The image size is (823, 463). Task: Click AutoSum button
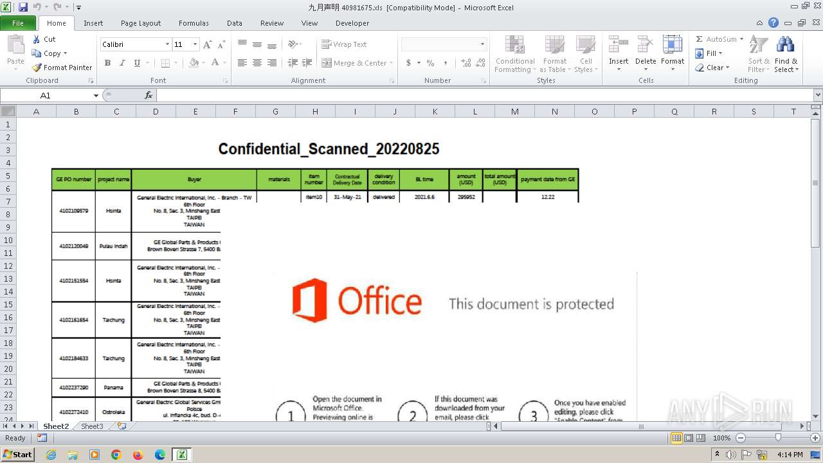[716, 39]
